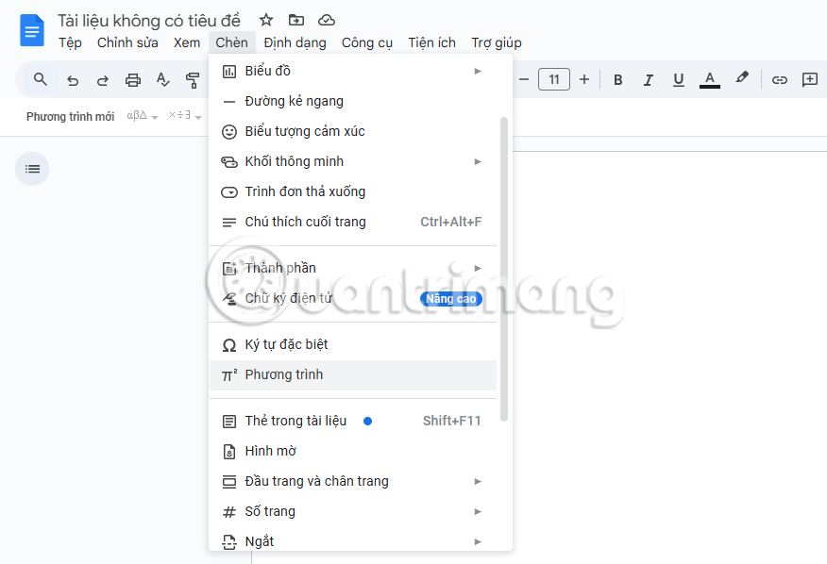Screen dimensions: 827x564
Task: Insert Chú thích cuối trang
Action: point(353,222)
